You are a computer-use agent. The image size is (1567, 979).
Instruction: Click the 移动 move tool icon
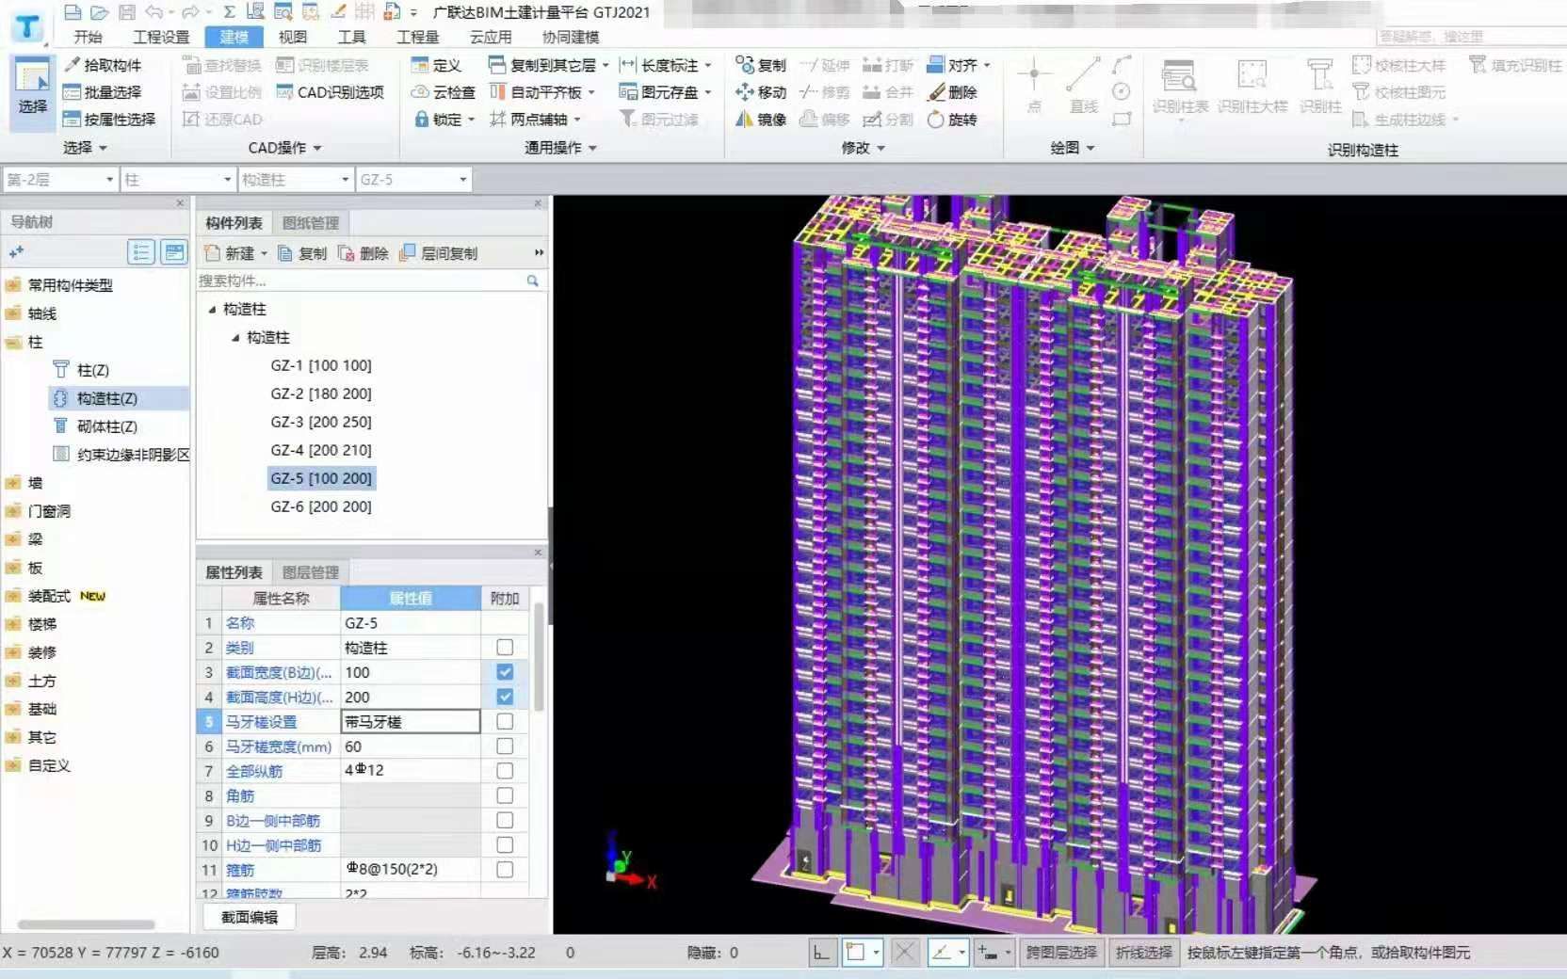click(744, 92)
